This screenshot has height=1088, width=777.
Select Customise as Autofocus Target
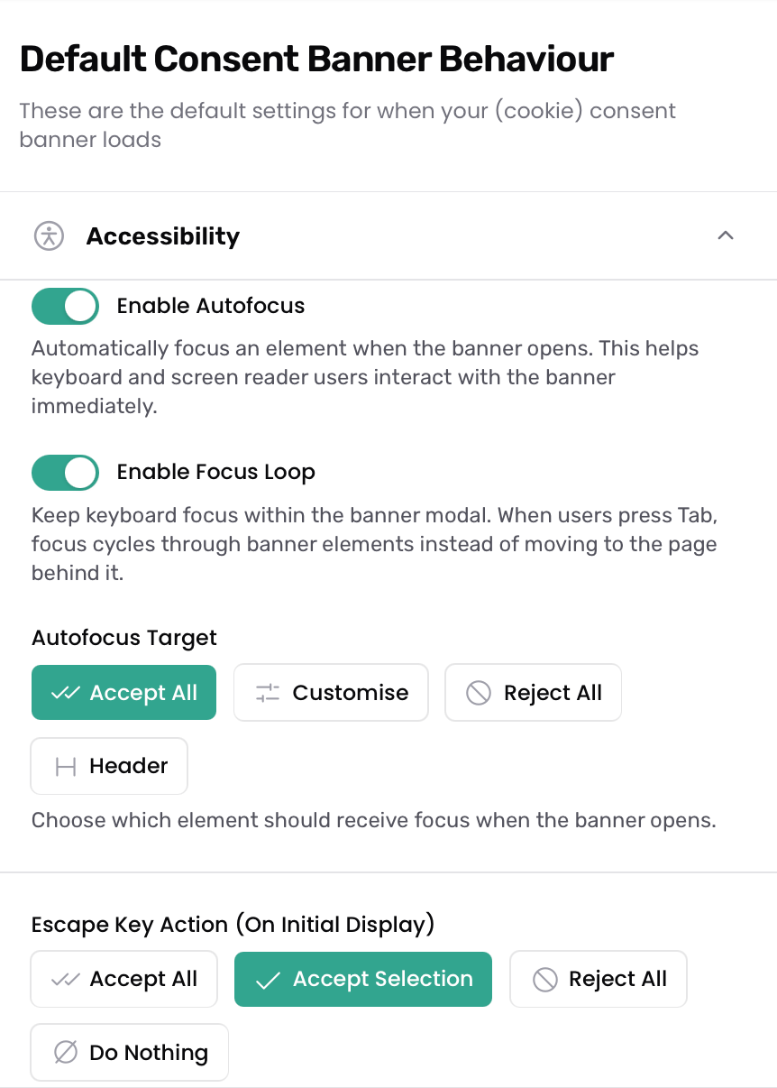331,693
